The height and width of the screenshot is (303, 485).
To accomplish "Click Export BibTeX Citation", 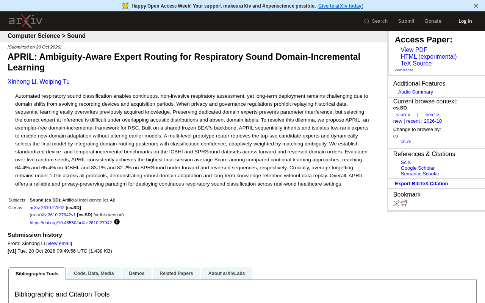I will pyautogui.click(x=421, y=184).
